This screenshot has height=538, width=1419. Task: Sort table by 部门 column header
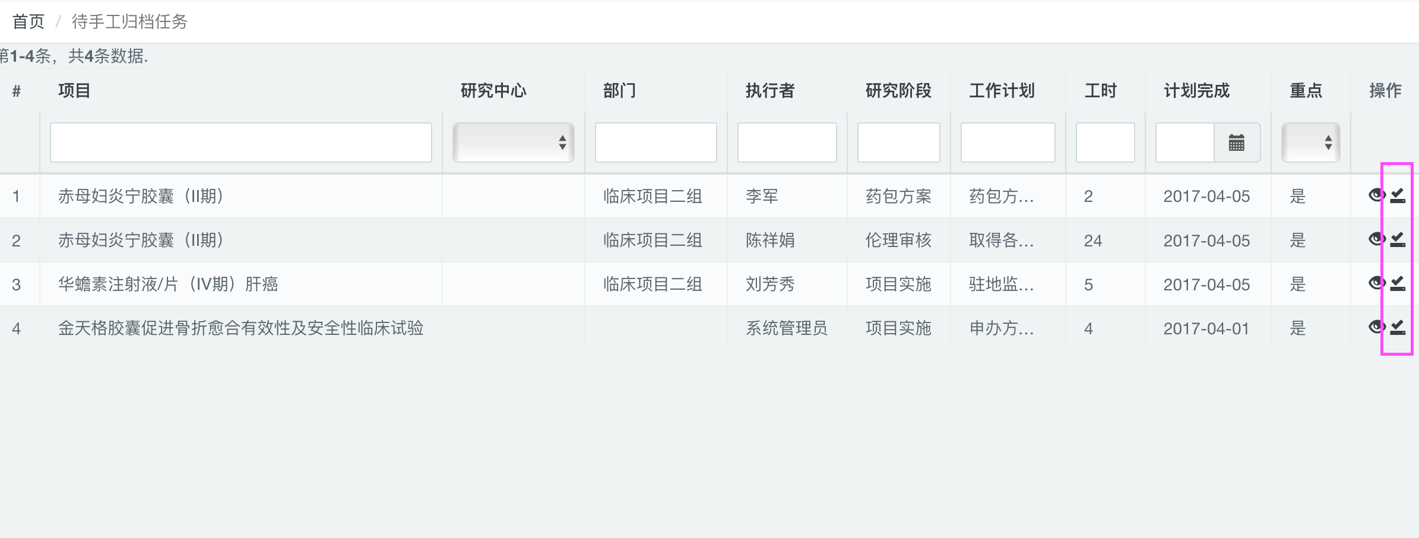(x=620, y=91)
